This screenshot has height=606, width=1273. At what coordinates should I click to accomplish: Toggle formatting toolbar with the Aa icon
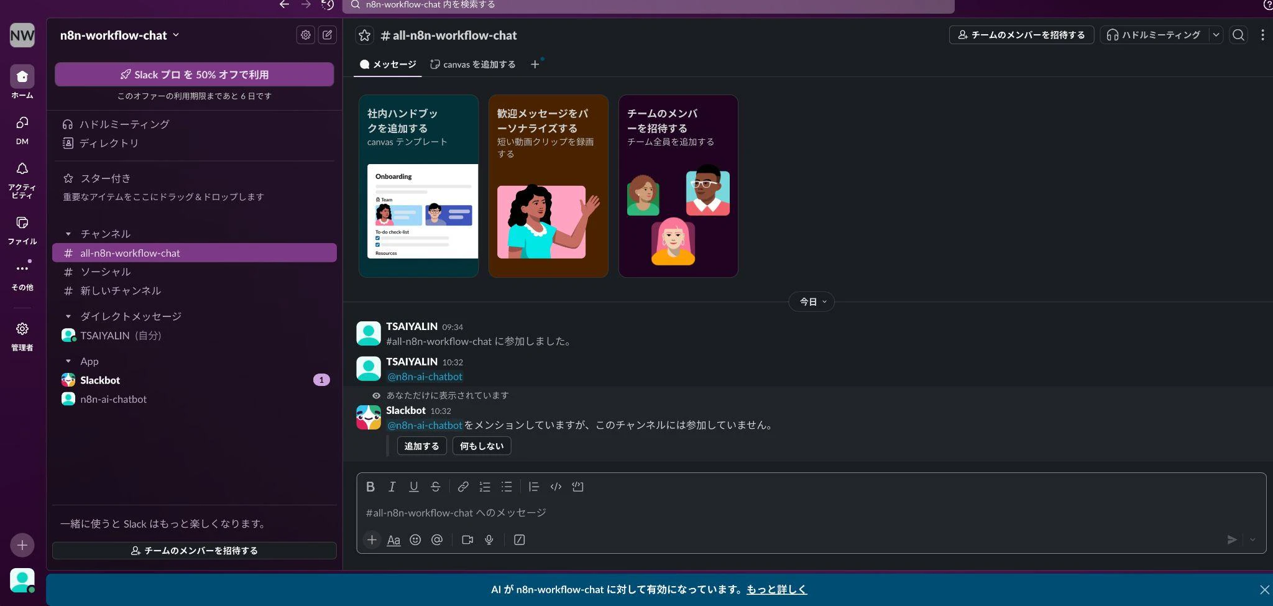[x=393, y=540]
